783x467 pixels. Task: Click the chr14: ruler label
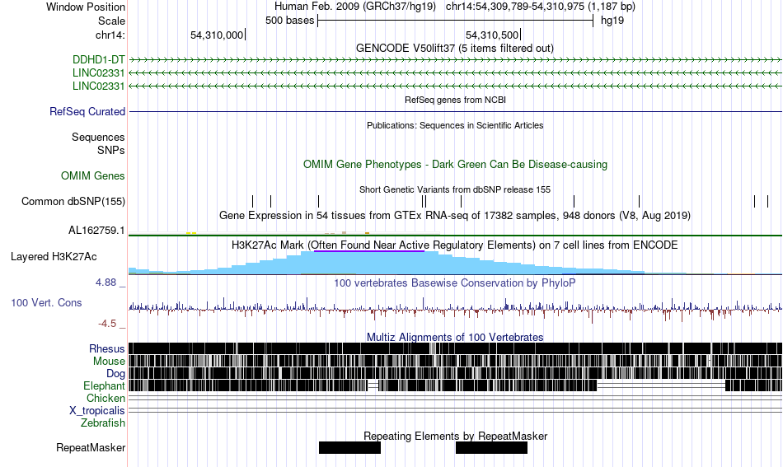pos(110,35)
